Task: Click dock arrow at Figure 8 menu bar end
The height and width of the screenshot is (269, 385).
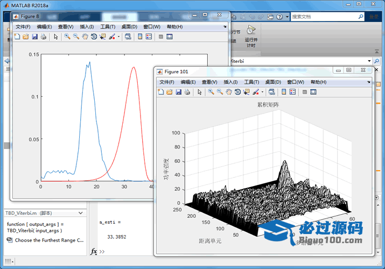Action: tap(225, 27)
